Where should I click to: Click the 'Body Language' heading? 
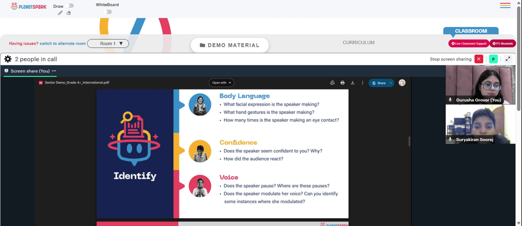coord(244,96)
